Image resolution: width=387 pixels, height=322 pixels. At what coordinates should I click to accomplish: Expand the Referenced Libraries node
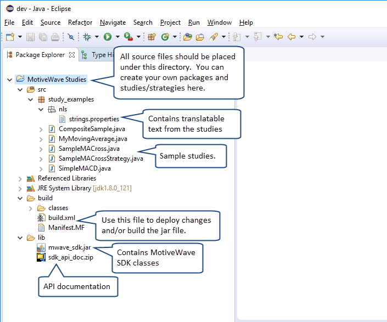(20, 178)
